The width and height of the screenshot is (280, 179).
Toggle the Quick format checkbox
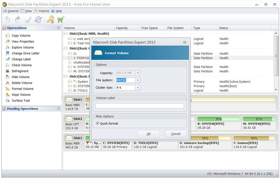98,124
